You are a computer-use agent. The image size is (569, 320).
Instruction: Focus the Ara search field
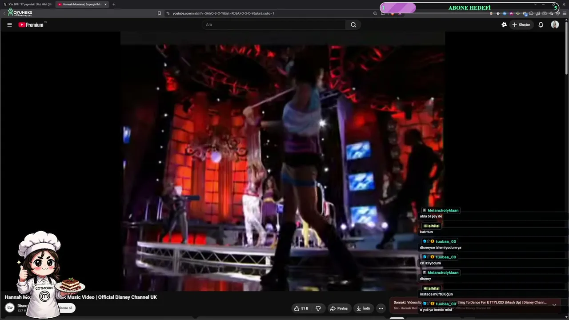point(274,25)
